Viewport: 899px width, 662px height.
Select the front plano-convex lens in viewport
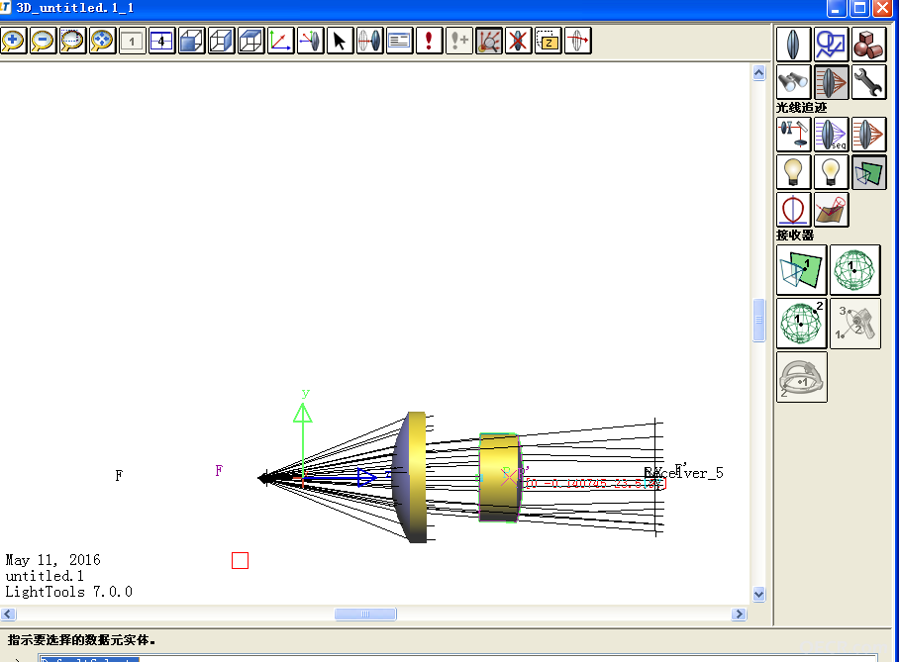(411, 477)
